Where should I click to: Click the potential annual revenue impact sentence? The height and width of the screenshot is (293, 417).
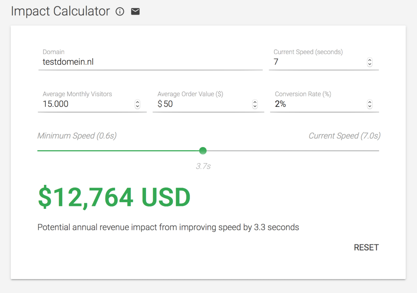(168, 227)
